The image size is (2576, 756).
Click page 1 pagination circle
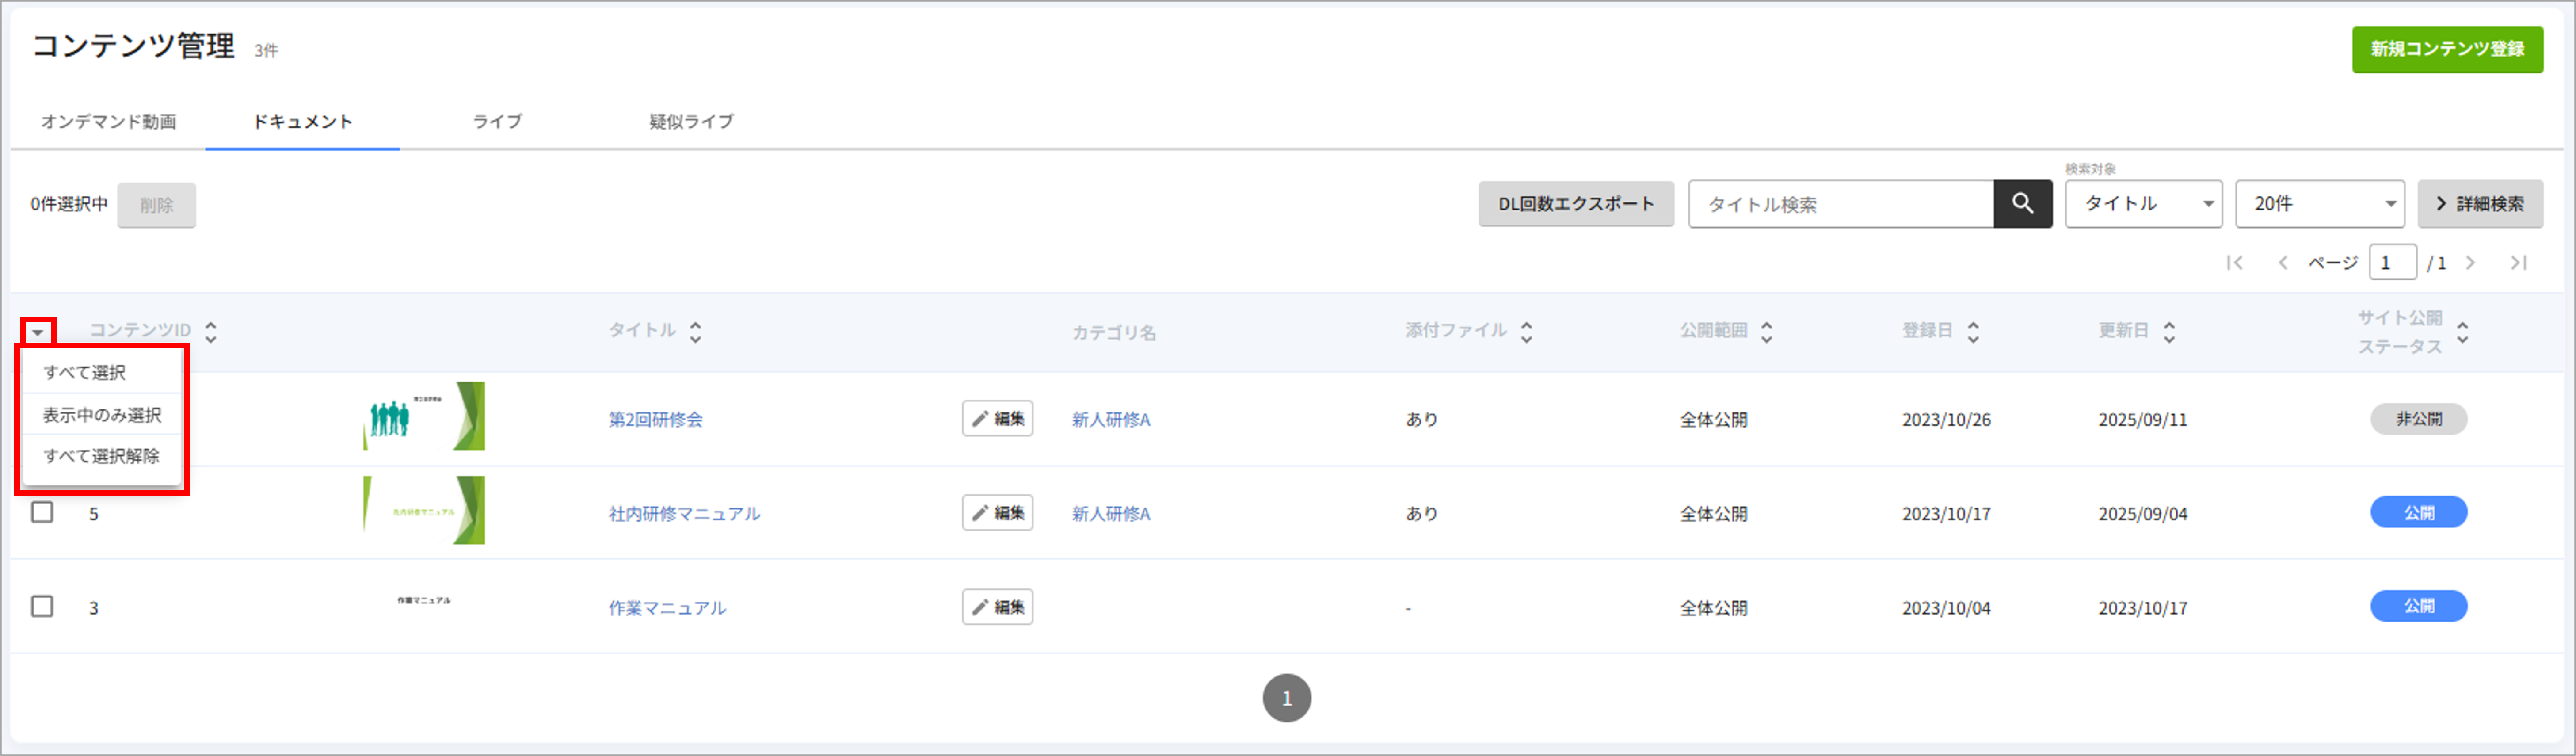point(1287,698)
